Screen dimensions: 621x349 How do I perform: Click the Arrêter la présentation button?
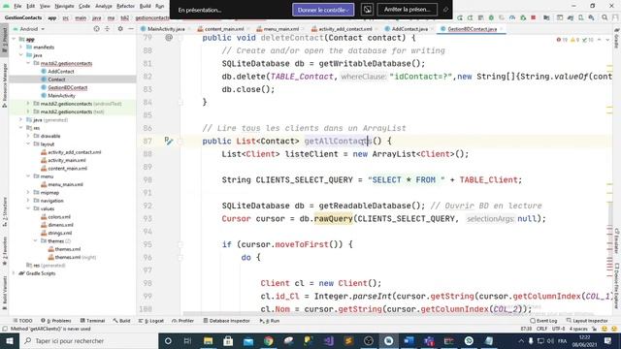[x=408, y=10]
